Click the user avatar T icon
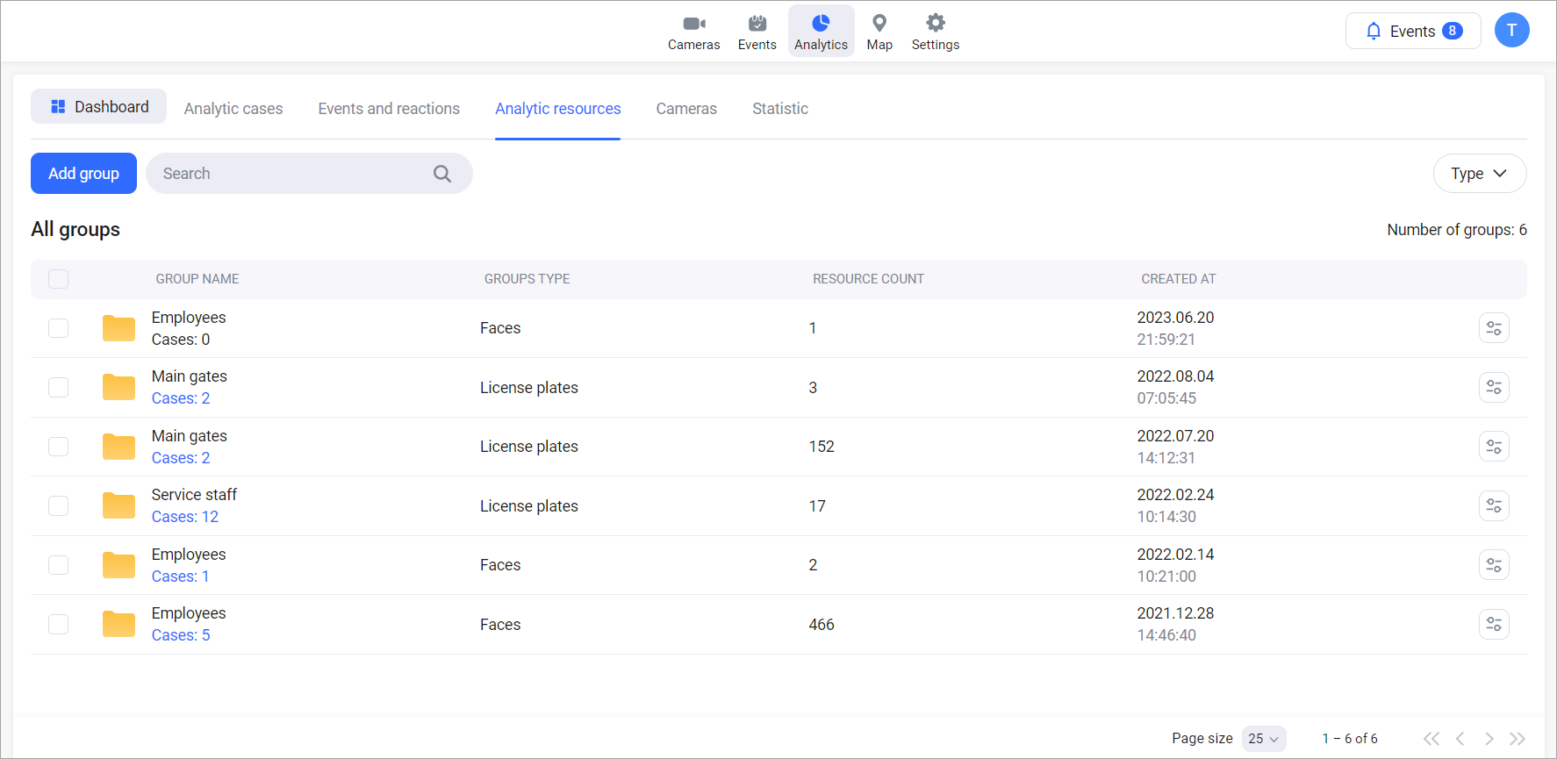Image resolution: width=1557 pixels, height=759 pixels. pyautogui.click(x=1511, y=31)
